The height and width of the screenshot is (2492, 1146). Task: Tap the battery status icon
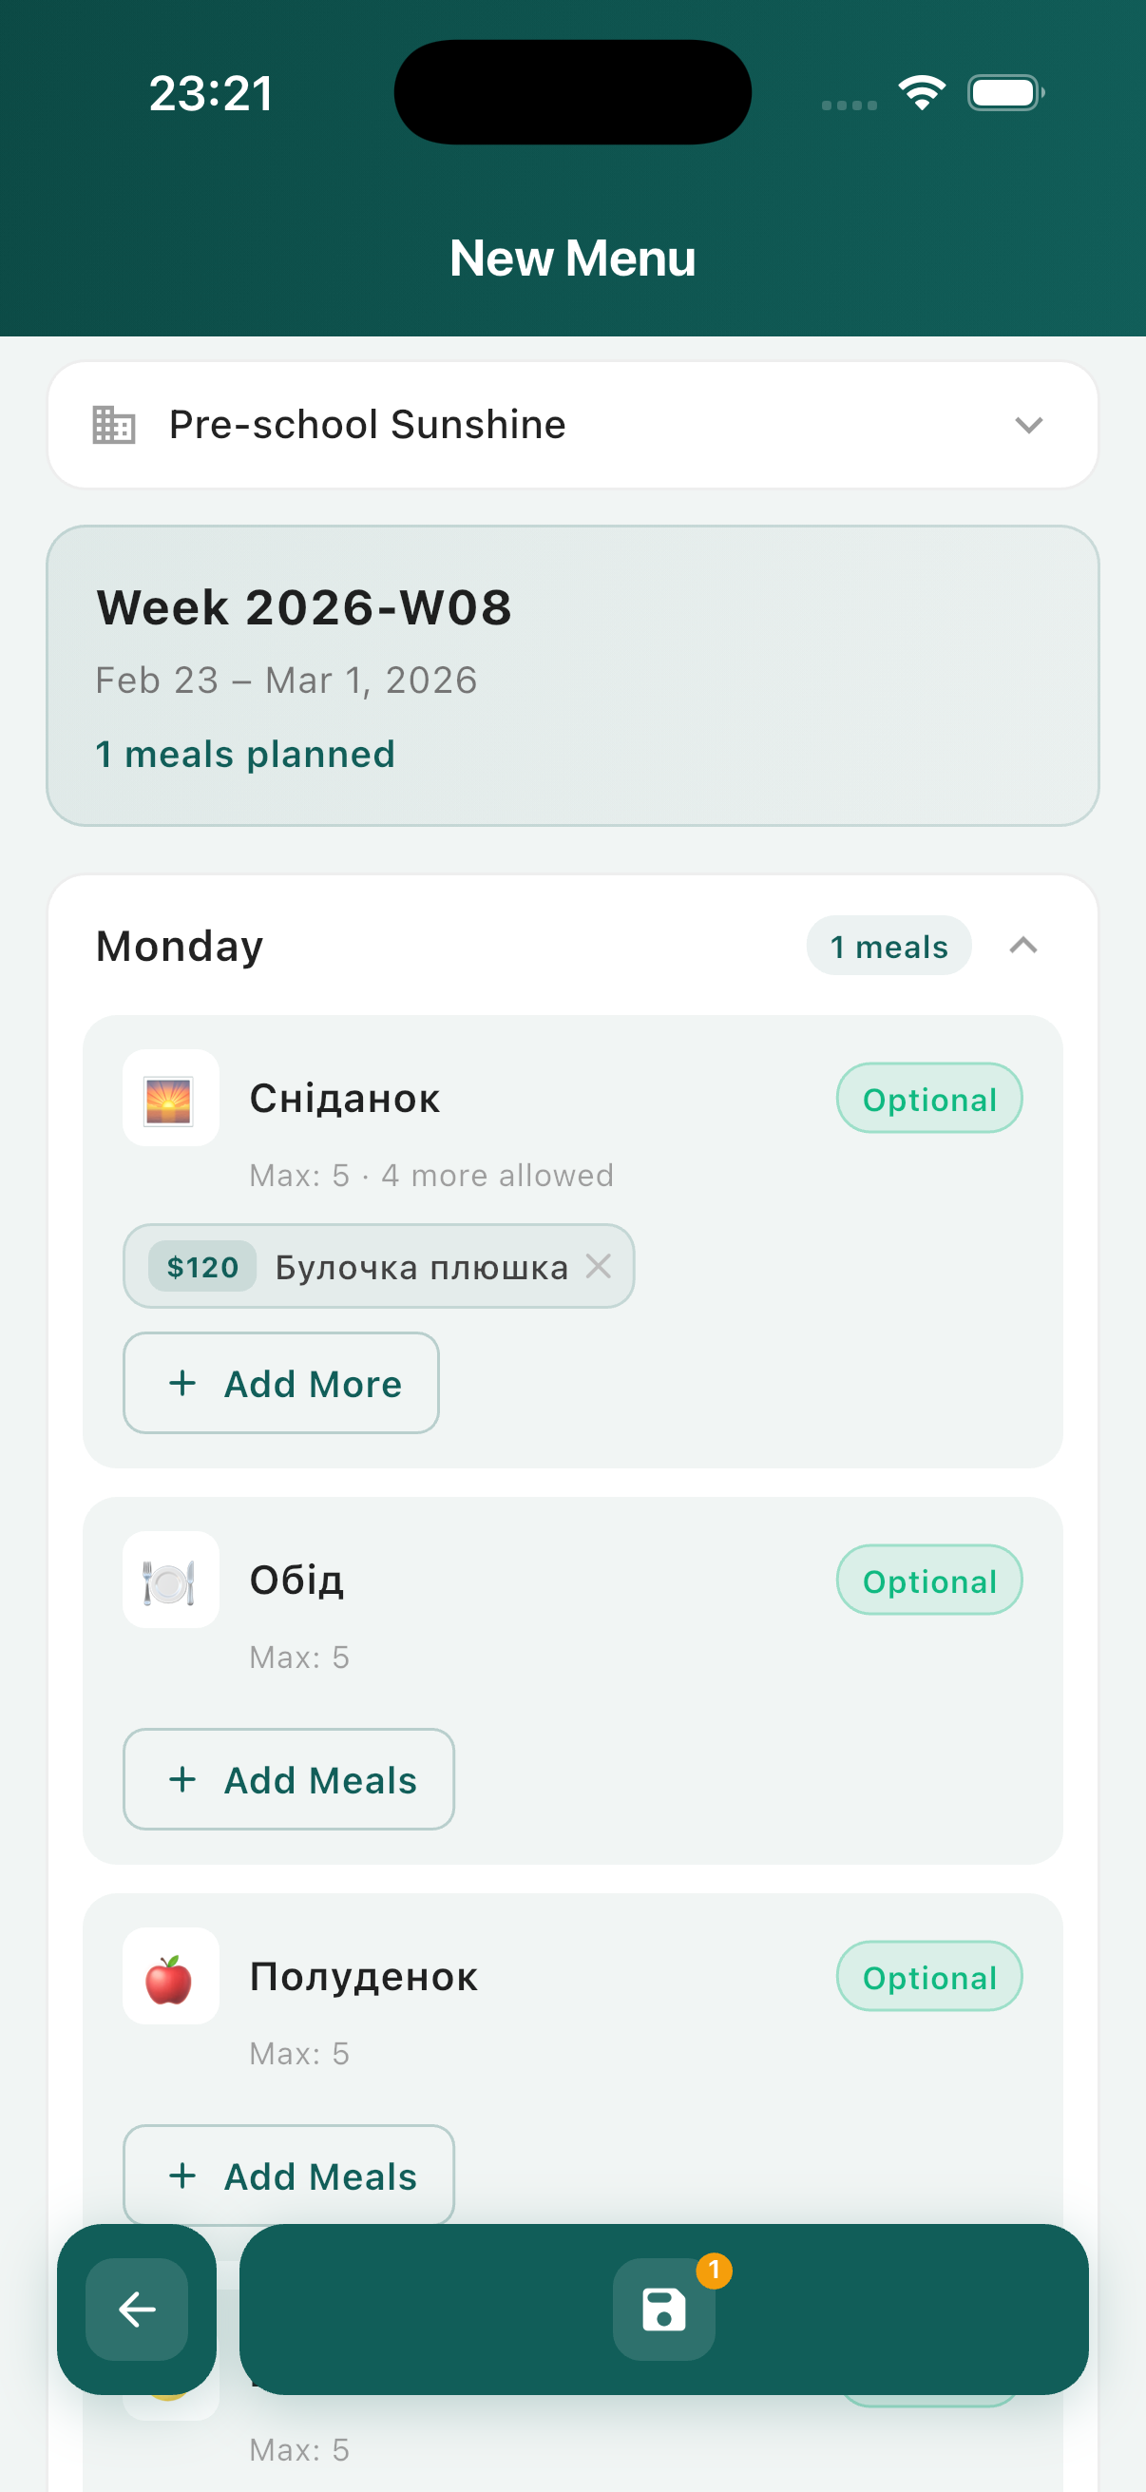point(1004,93)
